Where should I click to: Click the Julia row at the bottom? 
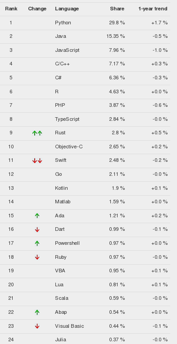coord(85,339)
